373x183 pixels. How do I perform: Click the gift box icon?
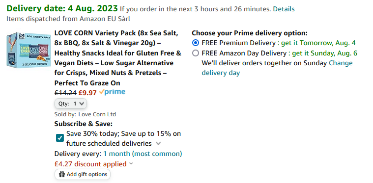pyautogui.click(x=62, y=175)
